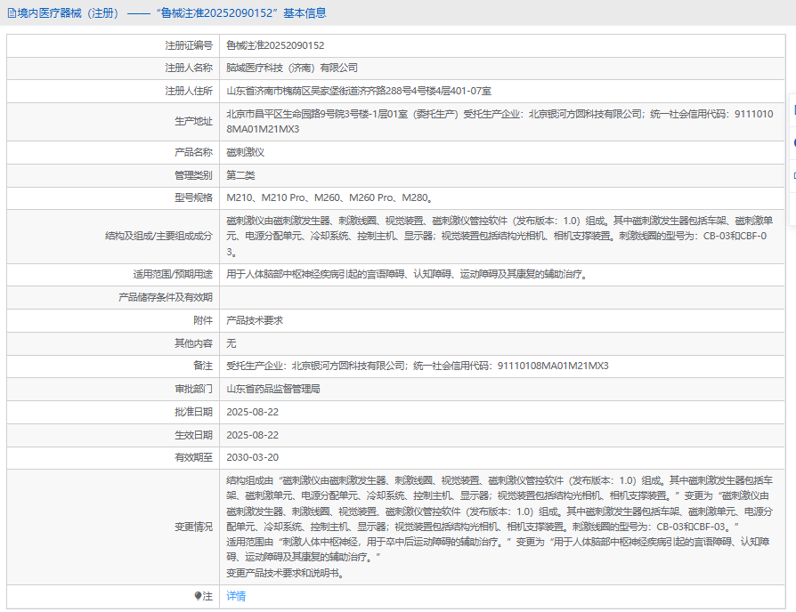Click the registrant name 脑域医疗科技（济南）有限公司

(292, 68)
